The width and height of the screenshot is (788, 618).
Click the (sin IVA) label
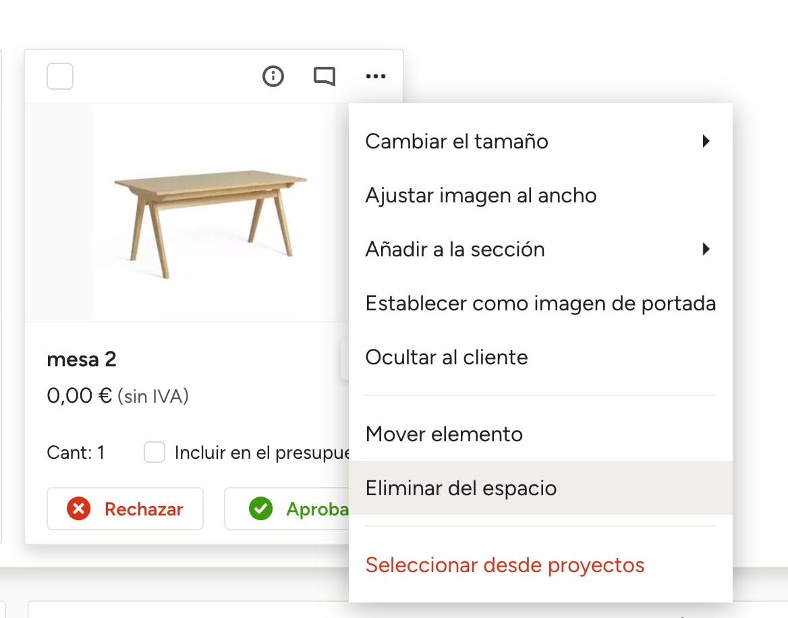[153, 397]
